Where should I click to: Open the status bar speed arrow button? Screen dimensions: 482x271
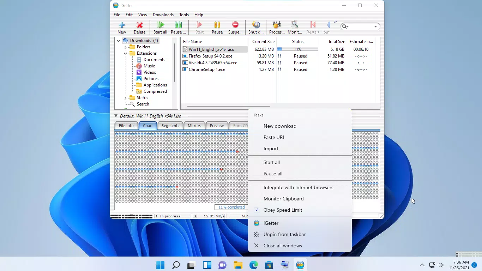coord(195,216)
